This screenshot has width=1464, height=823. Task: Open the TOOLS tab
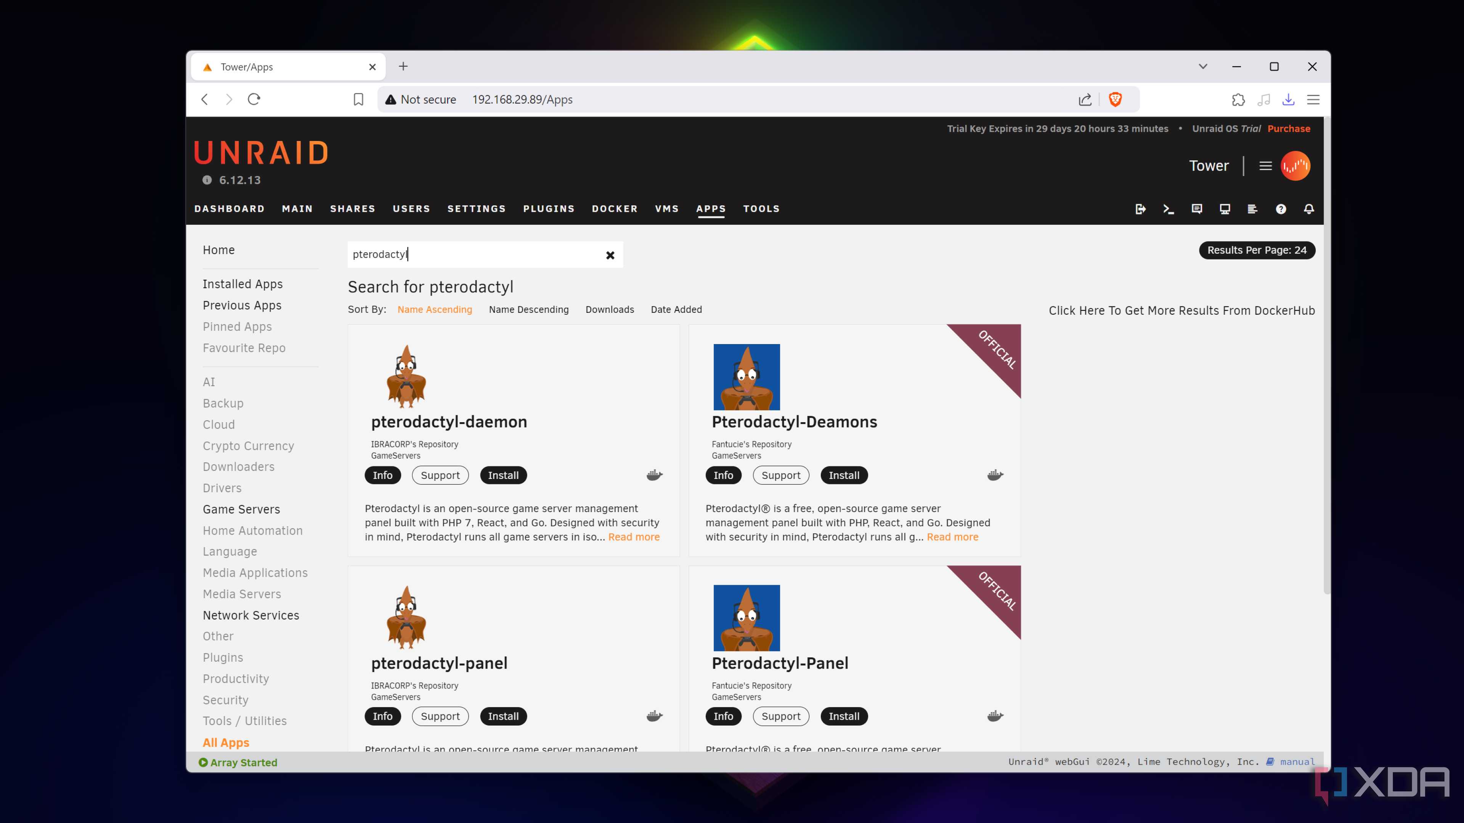tap(761, 209)
